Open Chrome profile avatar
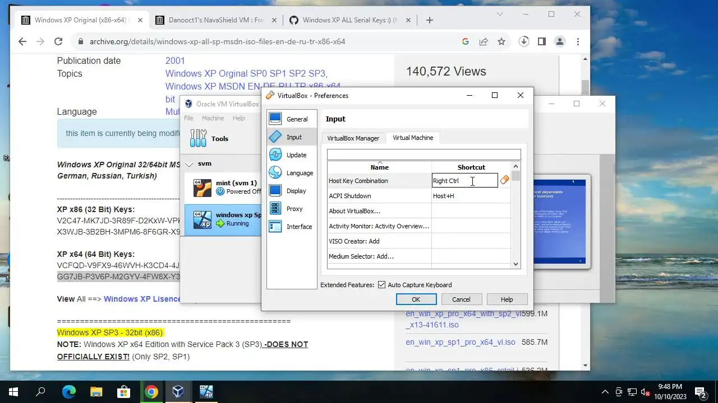The height and width of the screenshot is (403, 718). [x=559, y=41]
